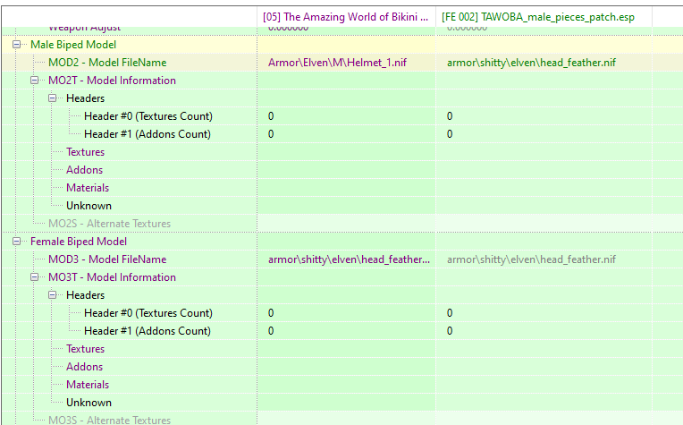Click MO2T Textures Count value in Bikini column
Screen dimensions: 683x425
point(271,116)
